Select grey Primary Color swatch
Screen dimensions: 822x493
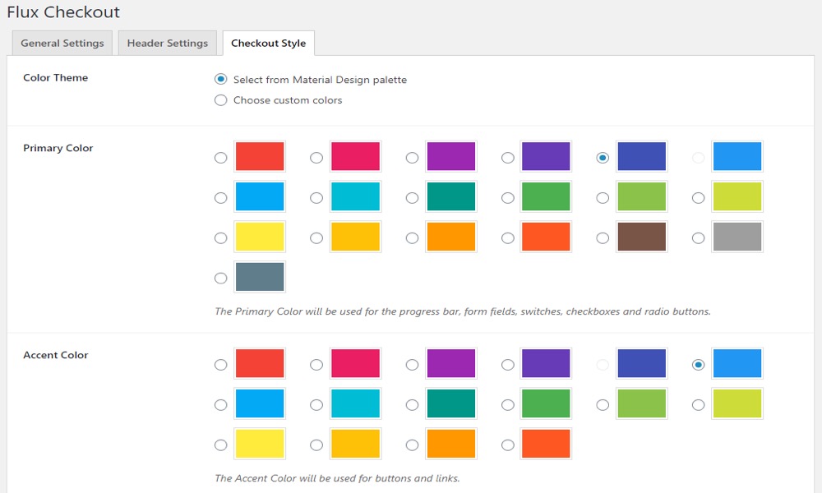click(737, 237)
